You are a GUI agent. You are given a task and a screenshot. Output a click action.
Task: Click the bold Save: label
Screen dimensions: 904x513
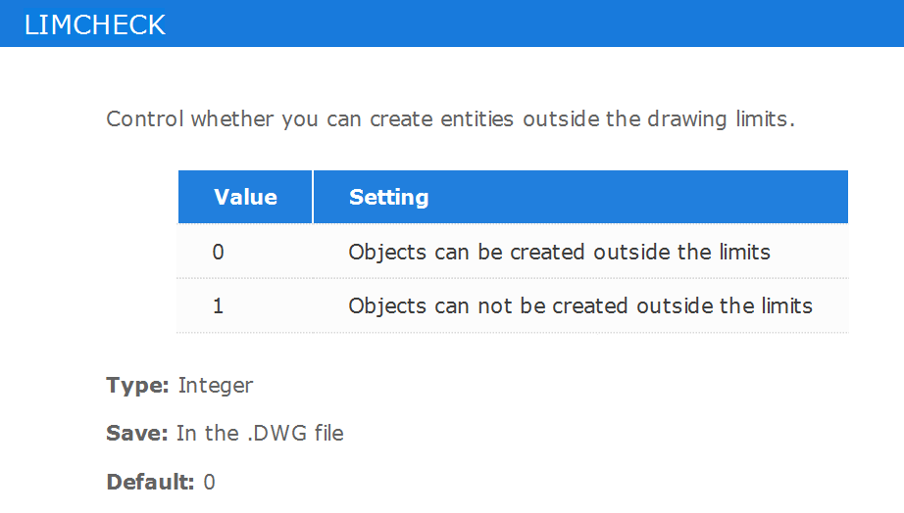(136, 433)
